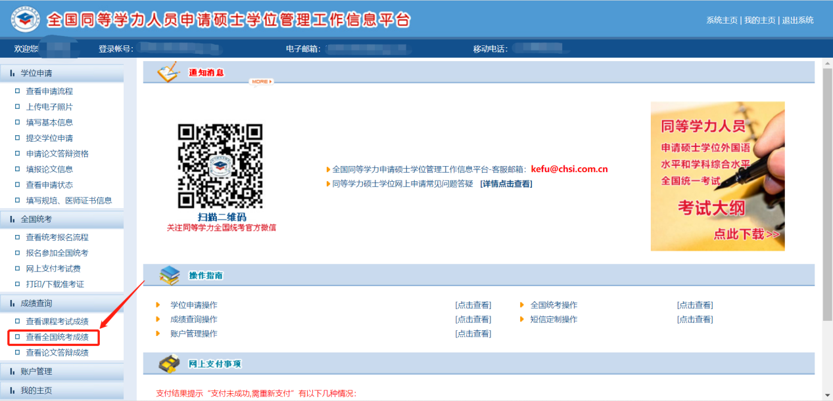Click the 网上支付事项 payment icon
Viewport: 833px width, 401px height.
tap(170, 363)
